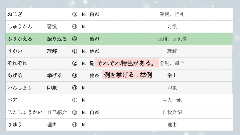
Task: Click the おじぎ vocabulary cell
Action: (x=25, y=14)
